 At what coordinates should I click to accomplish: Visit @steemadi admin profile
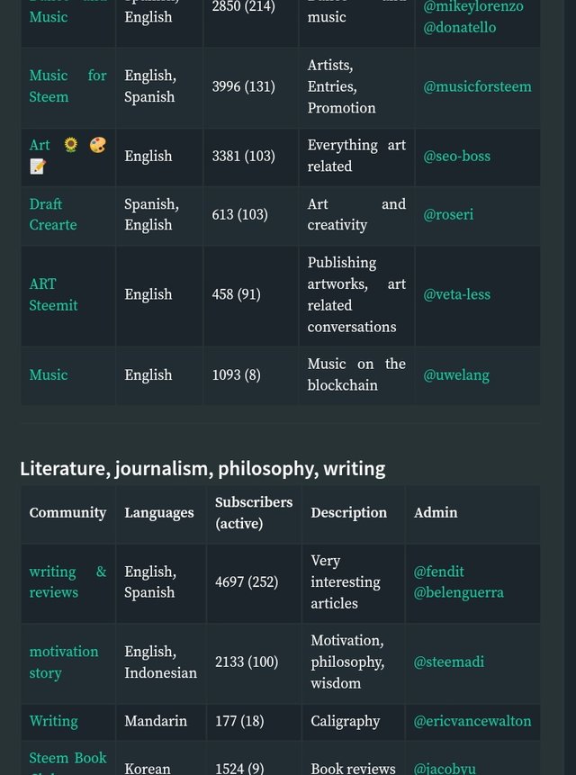448,662
